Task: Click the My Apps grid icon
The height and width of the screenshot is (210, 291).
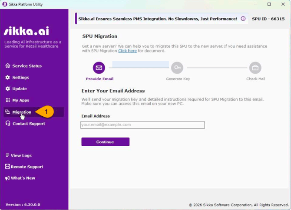Action: 7,100
